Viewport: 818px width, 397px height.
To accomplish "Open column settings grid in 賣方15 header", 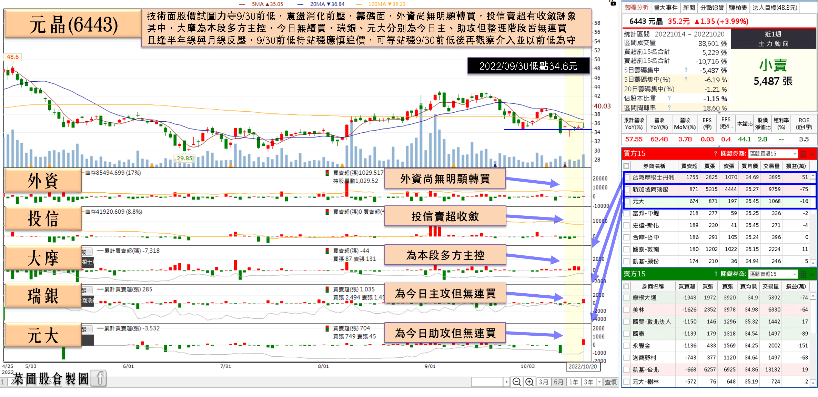I will (x=804, y=274).
